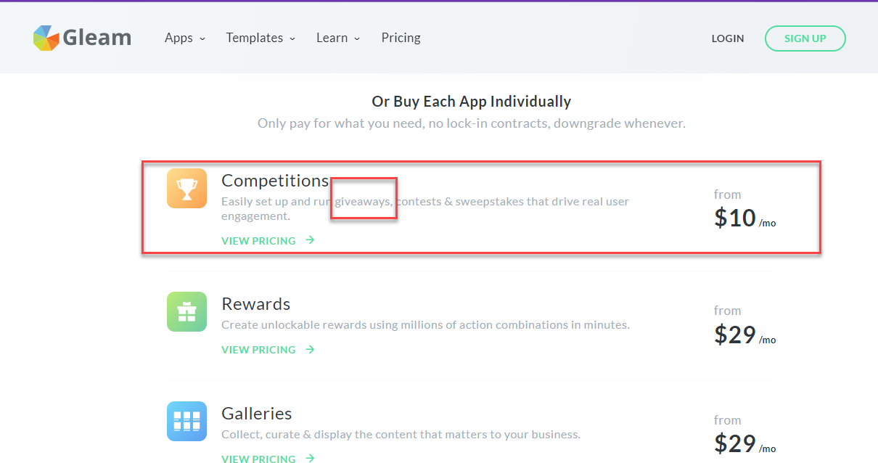Click the SIGN UP button
Image resolution: width=878 pixels, height=463 pixels.
point(805,38)
